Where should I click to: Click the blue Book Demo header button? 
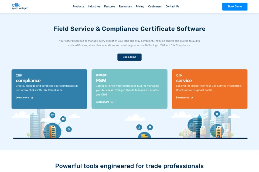coord(235,6)
